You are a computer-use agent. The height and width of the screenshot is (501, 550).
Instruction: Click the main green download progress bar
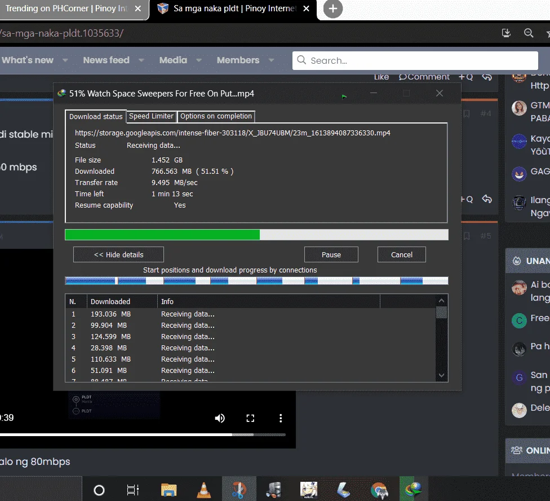pos(256,235)
